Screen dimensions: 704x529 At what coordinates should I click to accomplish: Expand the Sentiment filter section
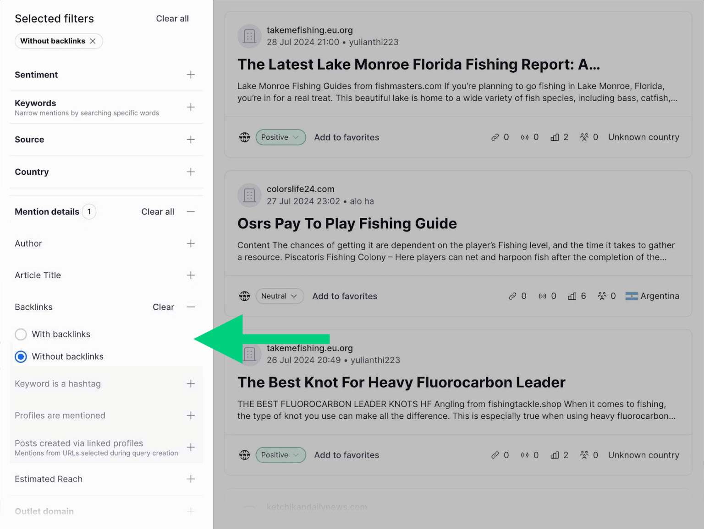[191, 75]
